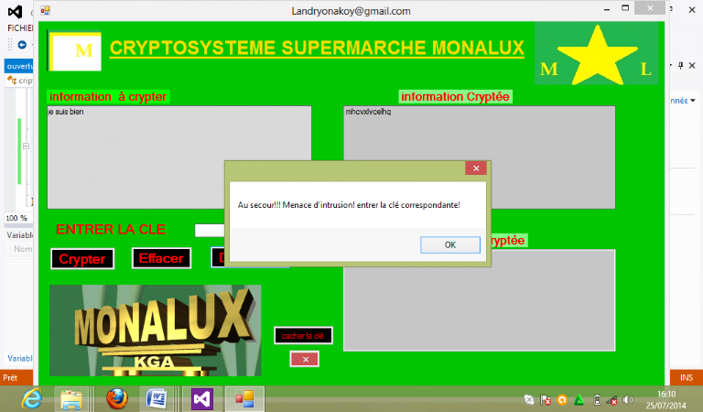Click the back navigation arrow in Visual Studio toolbar

click(22, 45)
